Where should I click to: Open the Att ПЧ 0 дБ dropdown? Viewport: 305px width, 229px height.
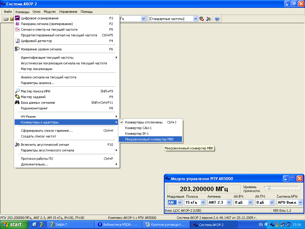(x=272, y=202)
